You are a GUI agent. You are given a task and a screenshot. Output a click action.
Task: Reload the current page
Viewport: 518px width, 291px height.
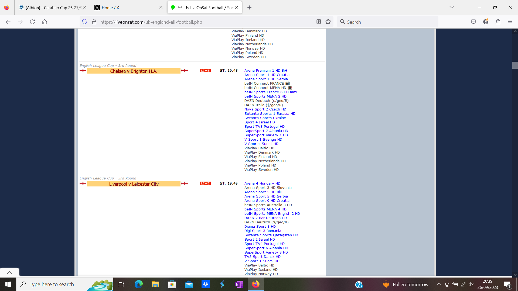(x=32, y=22)
